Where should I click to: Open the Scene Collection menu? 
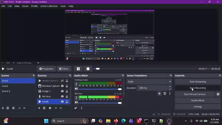coord(49,6)
